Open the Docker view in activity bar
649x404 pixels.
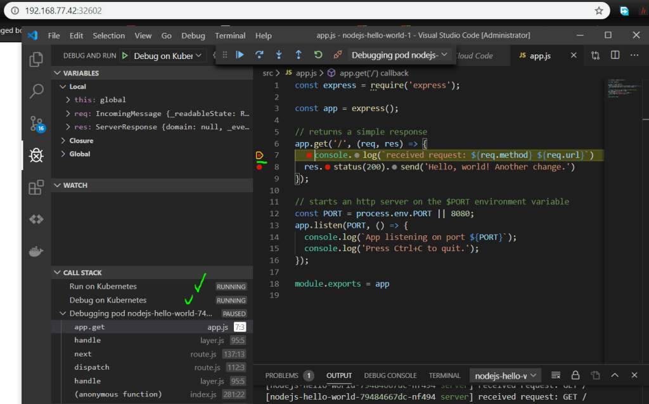click(36, 252)
